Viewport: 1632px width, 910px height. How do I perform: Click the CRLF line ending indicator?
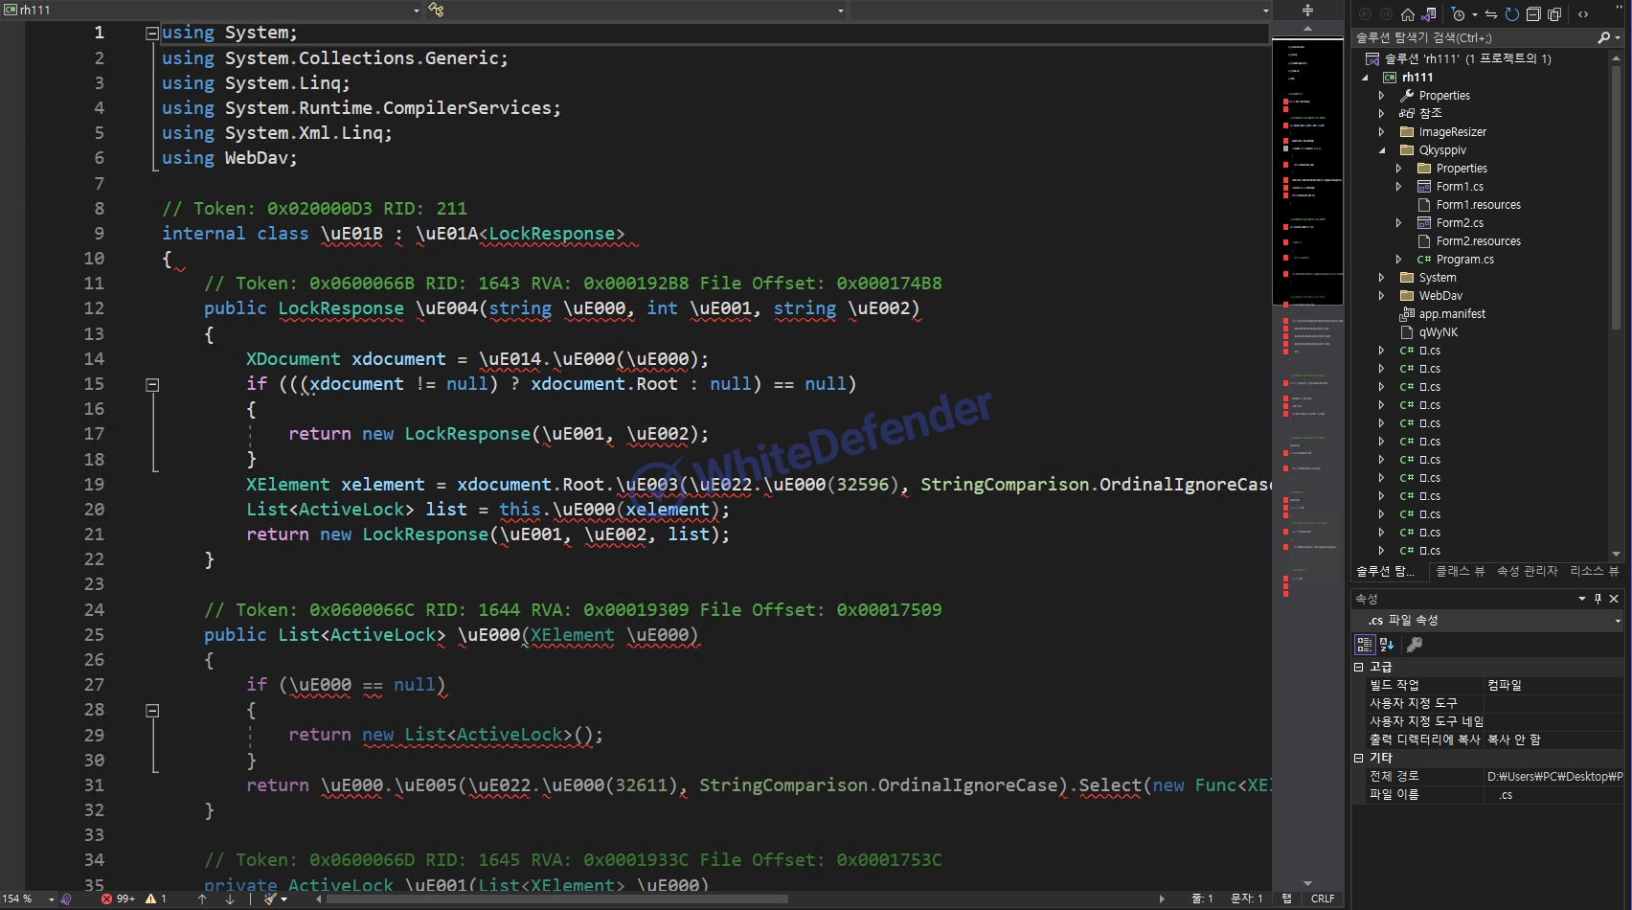[1322, 899]
